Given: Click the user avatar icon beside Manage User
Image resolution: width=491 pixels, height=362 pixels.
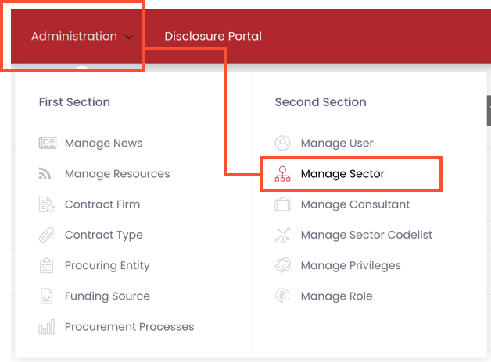Looking at the screenshot, I should click(282, 144).
